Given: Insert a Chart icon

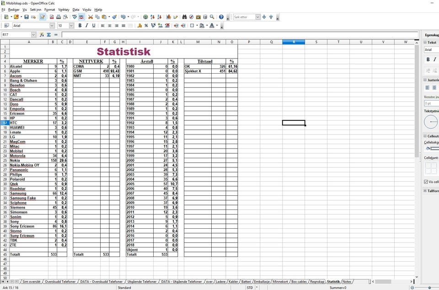Looking at the screenshot, I should [169, 17].
